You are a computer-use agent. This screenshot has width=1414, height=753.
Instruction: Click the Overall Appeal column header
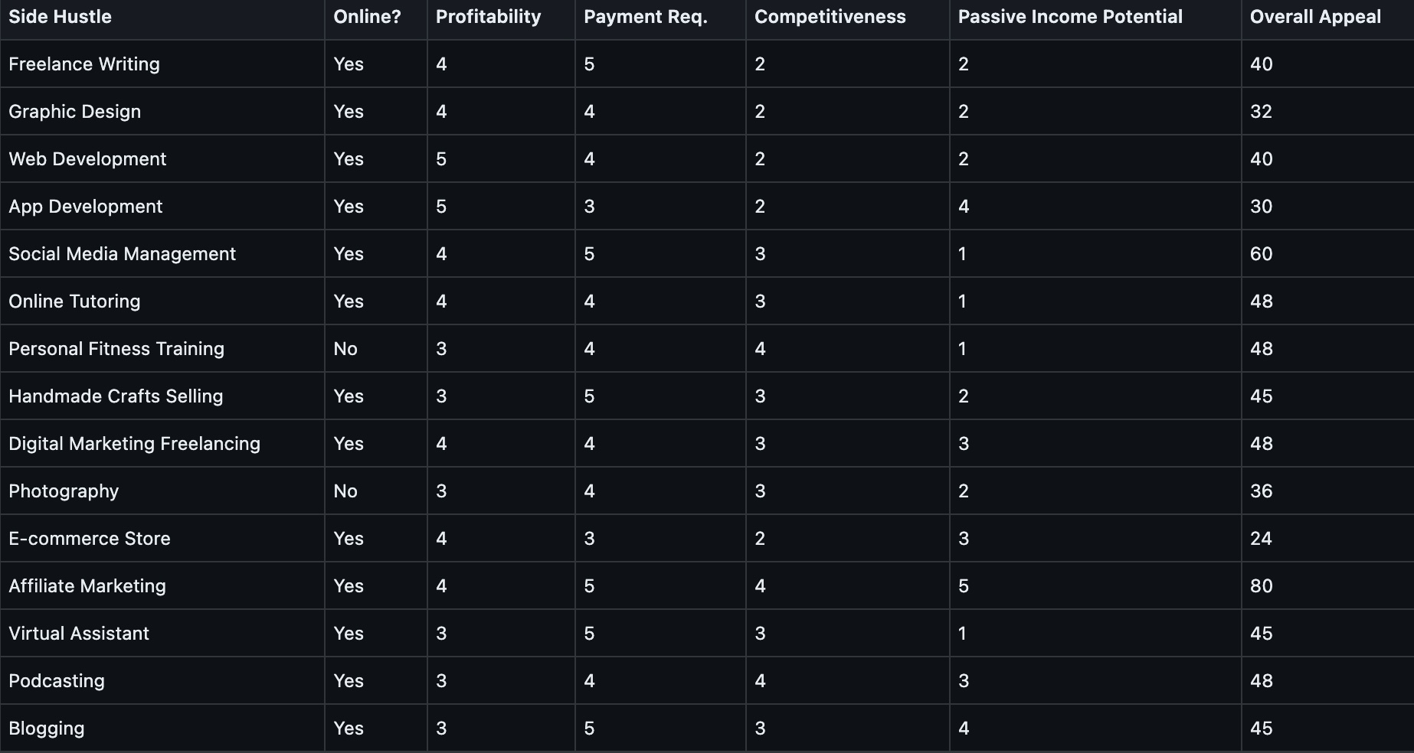point(1315,17)
